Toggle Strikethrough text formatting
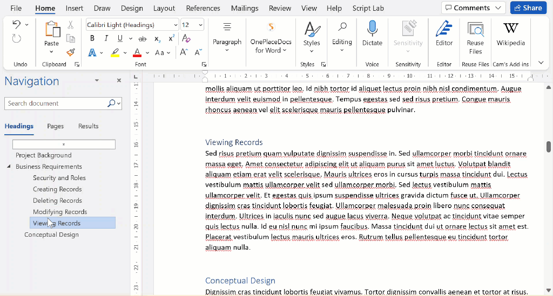This screenshot has width=553, height=296. pos(143,39)
